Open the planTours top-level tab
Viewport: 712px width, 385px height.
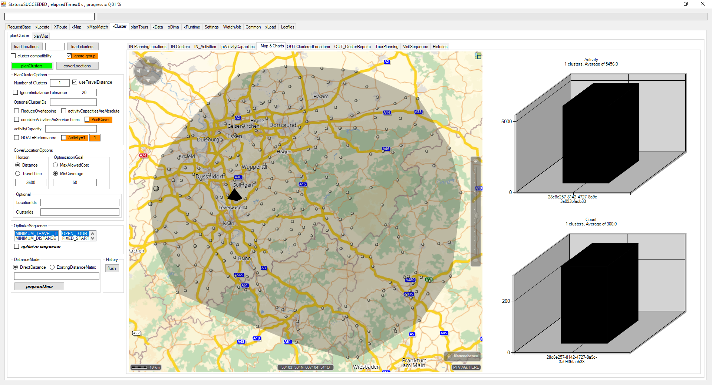(x=139, y=27)
